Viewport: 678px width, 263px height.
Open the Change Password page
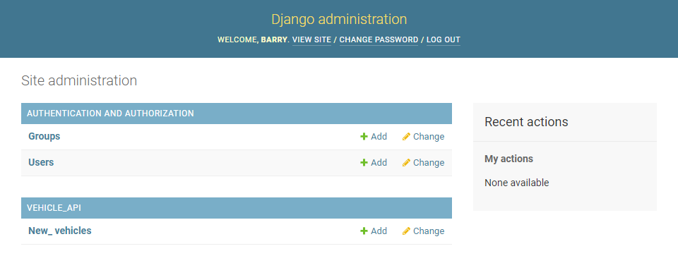(379, 39)
